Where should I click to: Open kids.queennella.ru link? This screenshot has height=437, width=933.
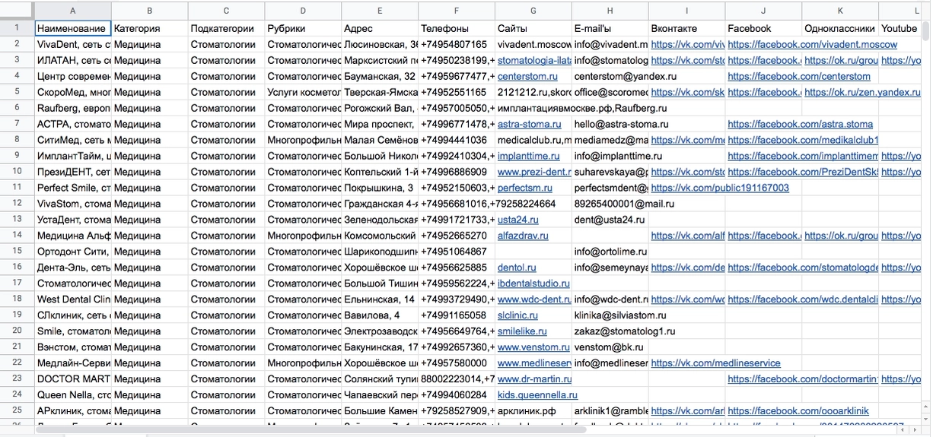click(537, 395)
